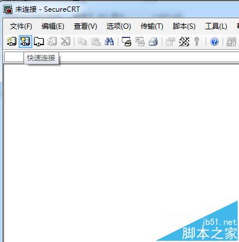Image resolution: width=239 pixels, height=242 pixels.
Task: Click the black-and-white tools icon beside the key
Action: tap(184, 42)
